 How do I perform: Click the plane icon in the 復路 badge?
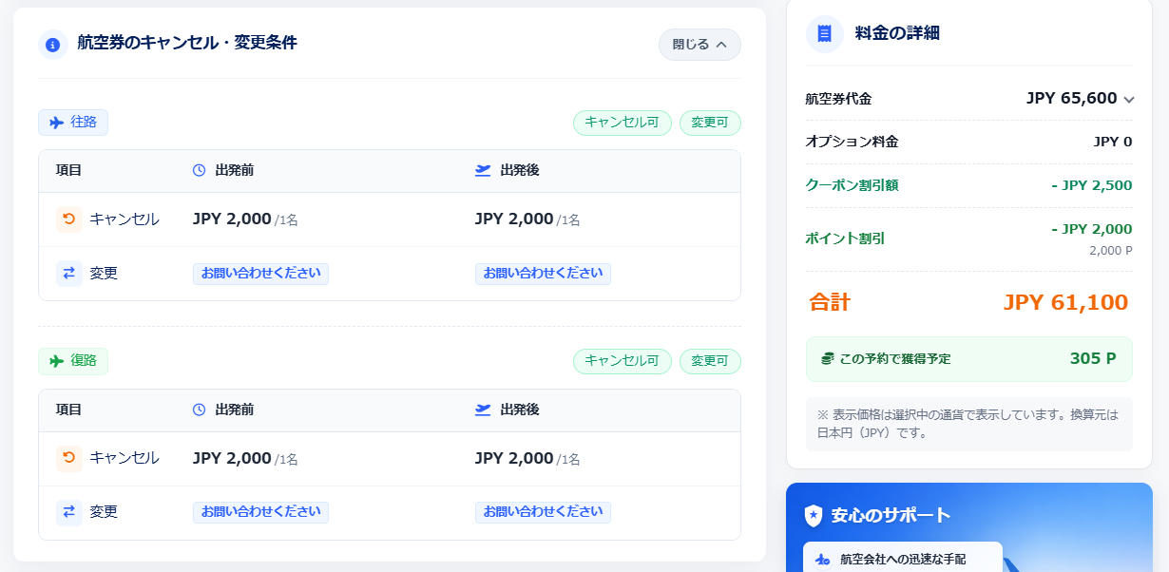(x=57, y=361)
